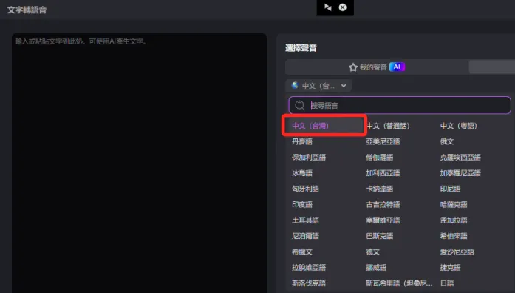Viewport: 515px width, 293px height.
Task: Switch to the 我的聲音 tab
Action: point(377,67)
